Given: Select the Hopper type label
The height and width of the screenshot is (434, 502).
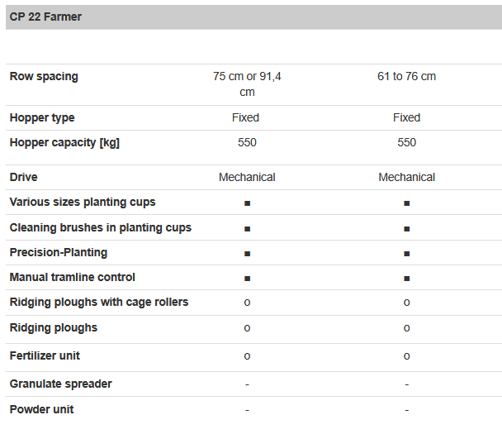Looking at the screenshot, I should pos(42,118).
